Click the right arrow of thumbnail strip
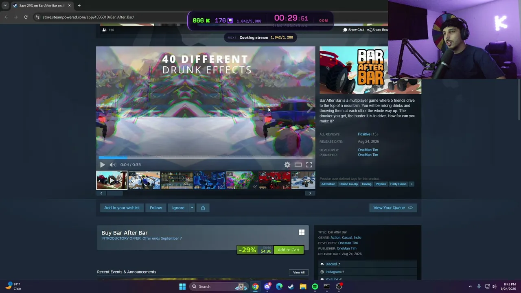This screenshot has height=293, width=521. (310, 193)
